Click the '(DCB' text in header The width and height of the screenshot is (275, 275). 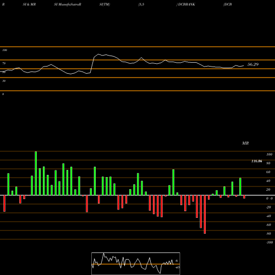[228, 4]
